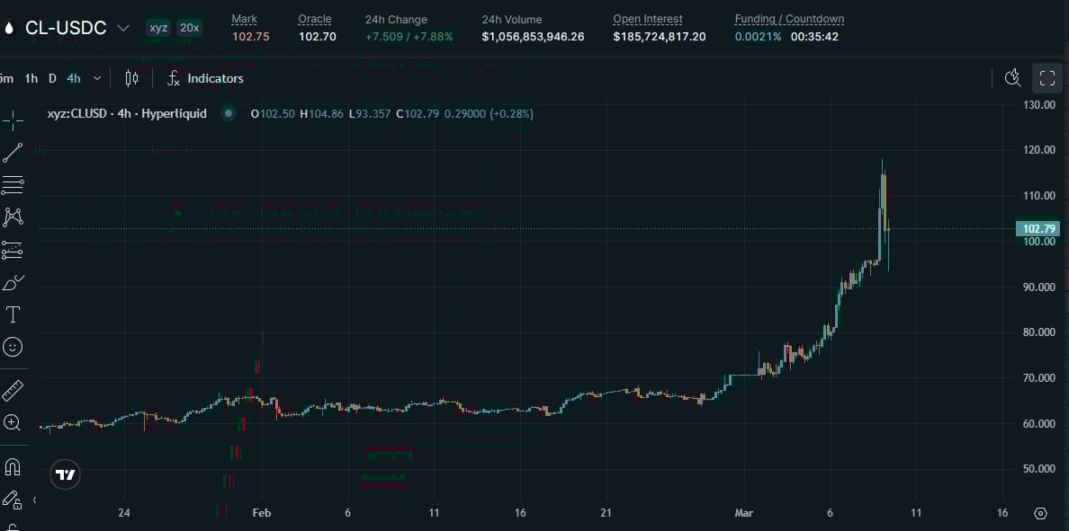
Task: Switch to the 1h timeframe
Action: coord(31,78)
